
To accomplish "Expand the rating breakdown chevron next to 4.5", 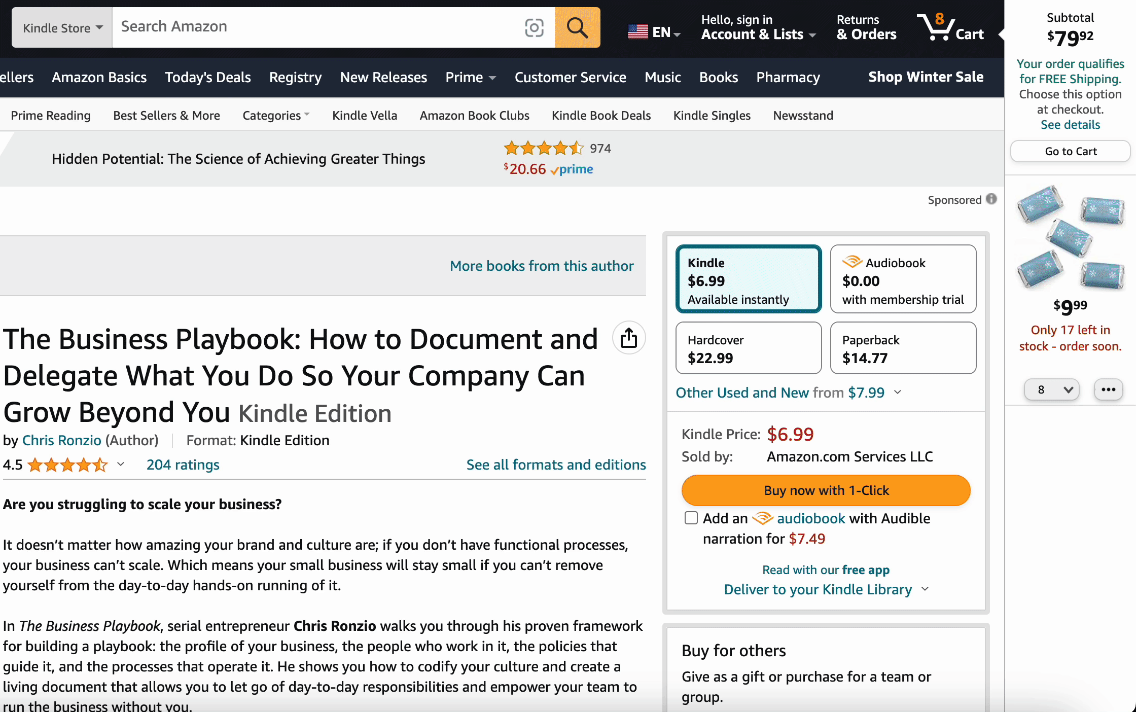I will tap(121, 464).
